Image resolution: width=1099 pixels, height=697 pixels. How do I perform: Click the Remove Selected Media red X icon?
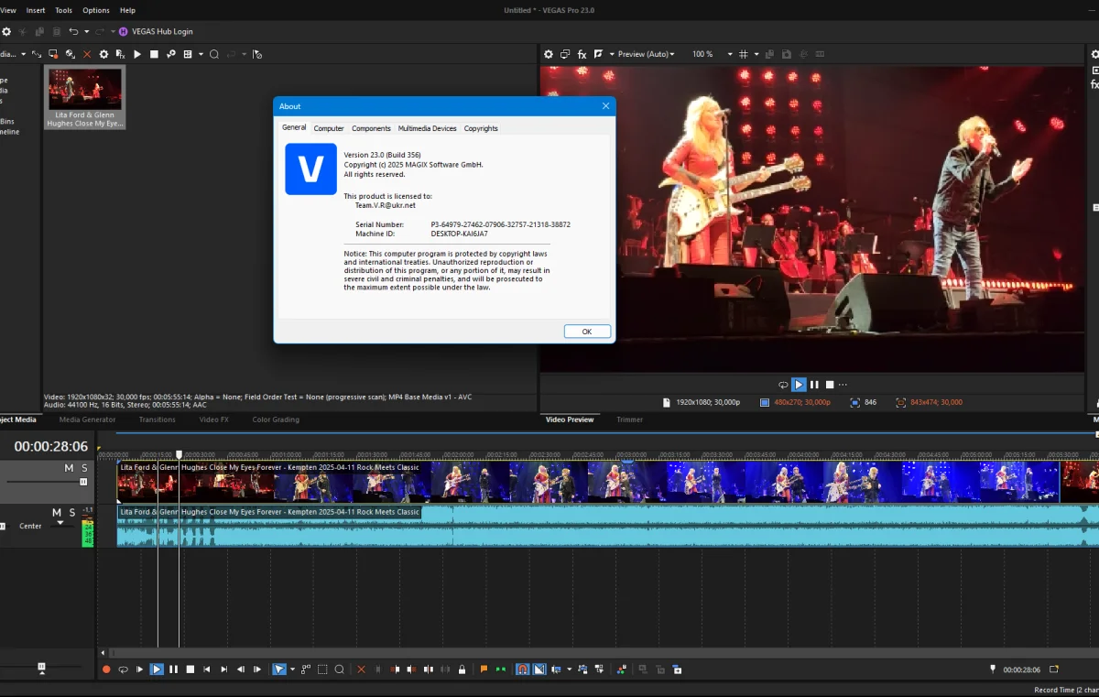(87, 54)
